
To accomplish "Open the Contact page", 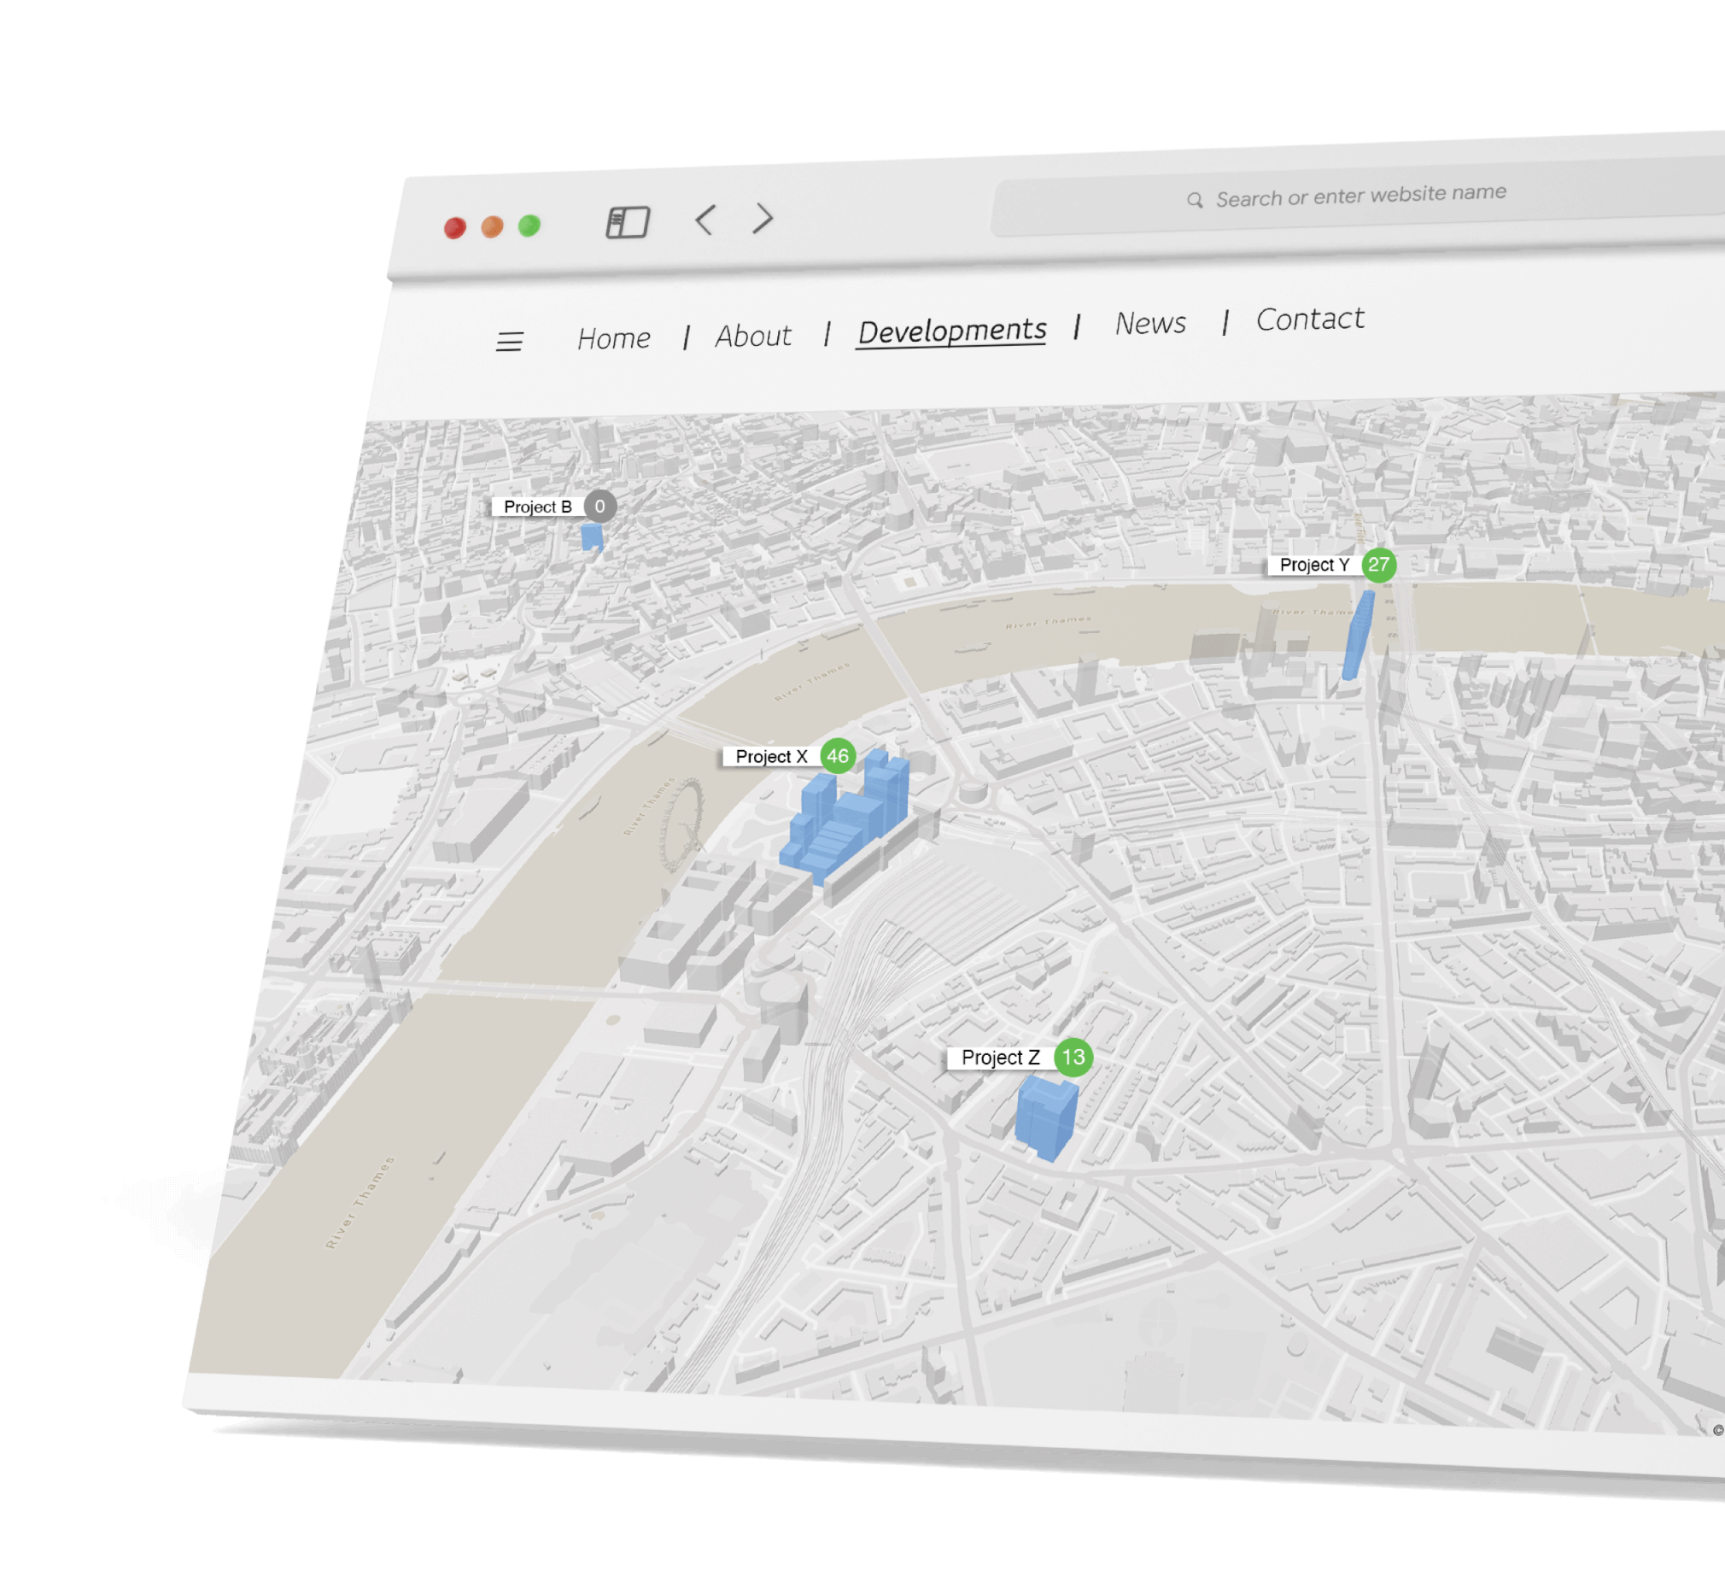I will pyautogui.click(x=1310, y=320).
